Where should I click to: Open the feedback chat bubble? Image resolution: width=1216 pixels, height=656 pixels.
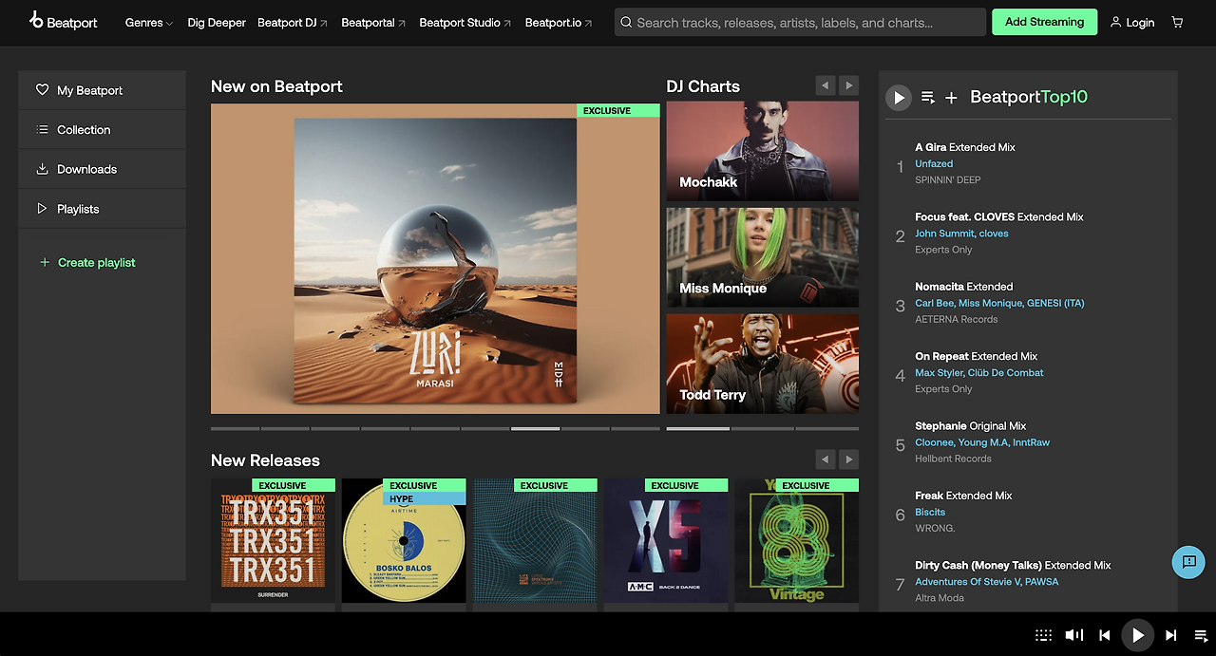point(1188,562)
